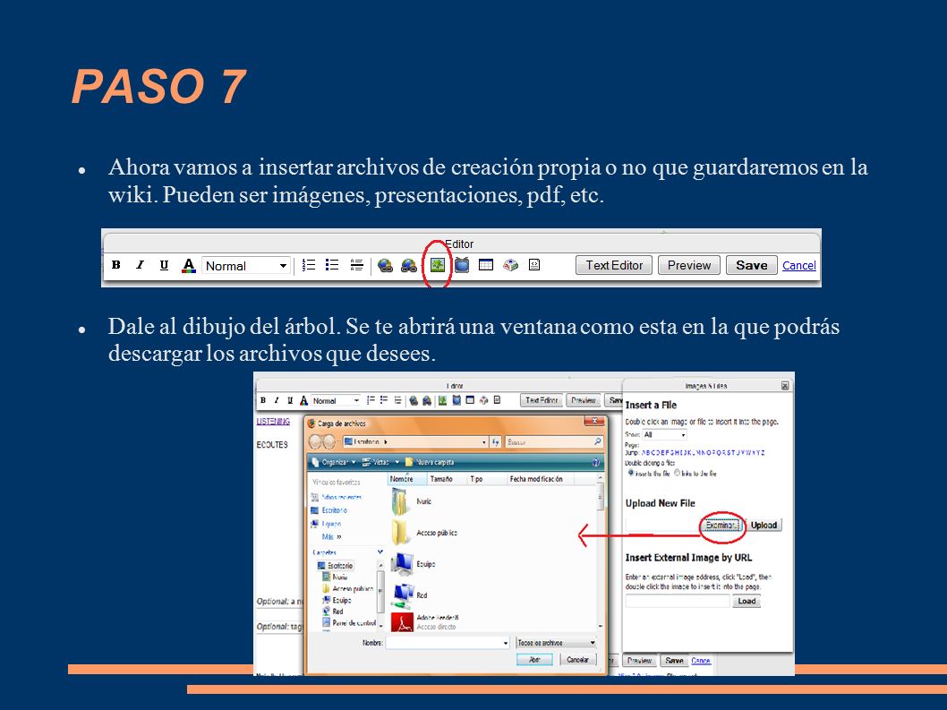Click the tree image icon in large Editor toolbar
Image resolution: width=947 pixels, height=710 pixels.
(438, 265)
